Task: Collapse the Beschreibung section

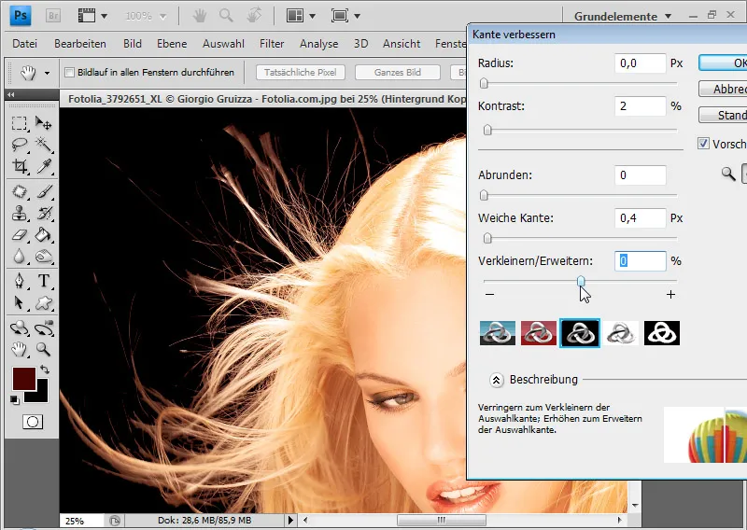Action: (x=497, y=380)
